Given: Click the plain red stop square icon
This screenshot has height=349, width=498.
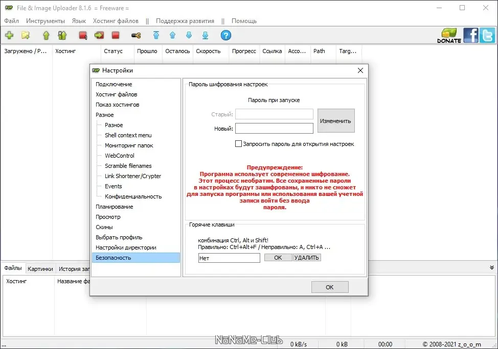Looking at the screenshot, I should (x=116, y=35).
